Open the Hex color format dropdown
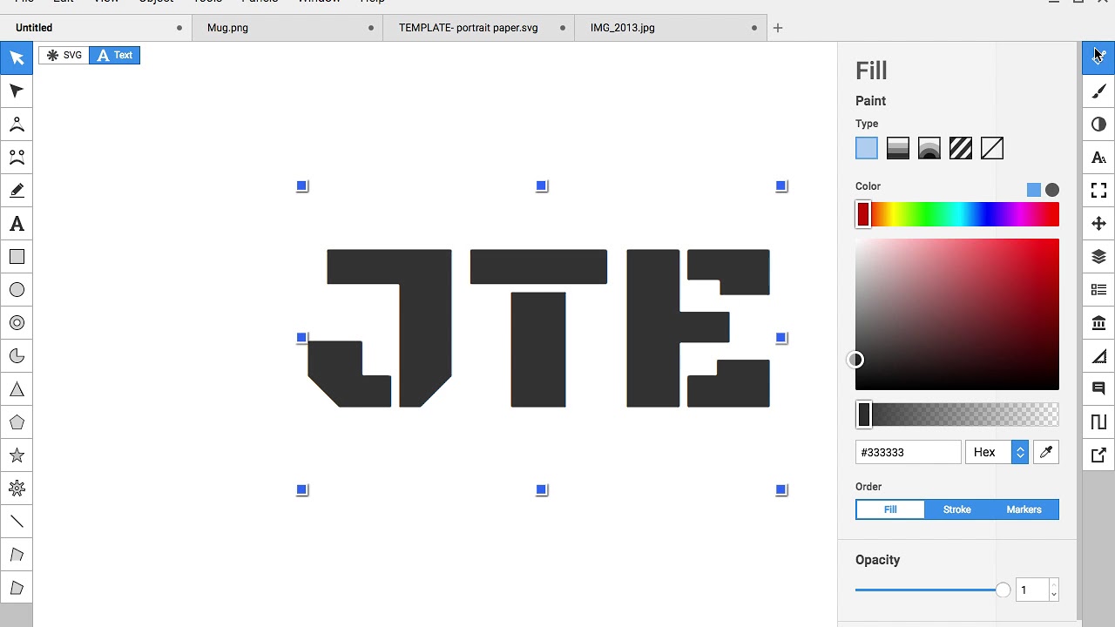 coord(997,452)
